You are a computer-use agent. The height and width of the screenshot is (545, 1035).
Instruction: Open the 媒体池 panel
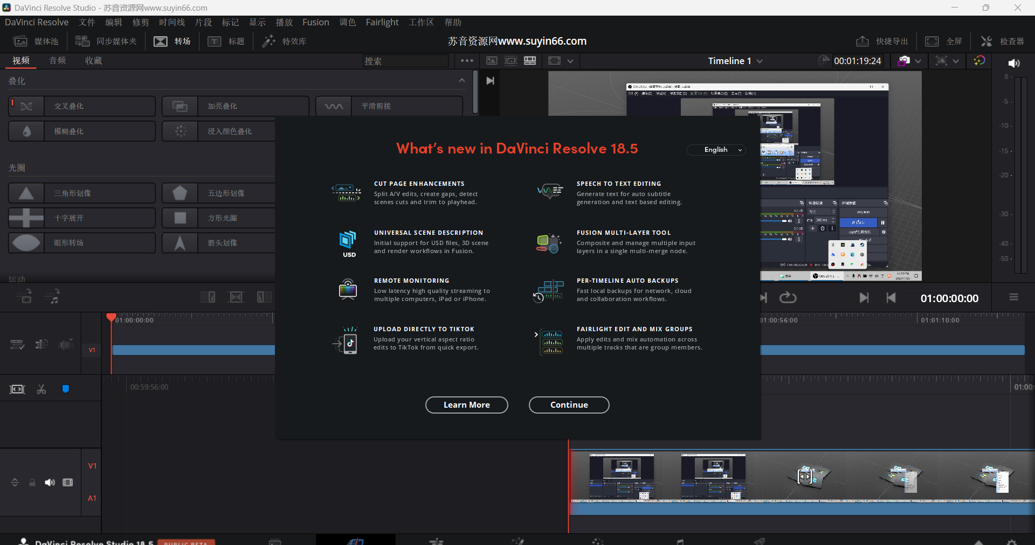coord(35,41)
